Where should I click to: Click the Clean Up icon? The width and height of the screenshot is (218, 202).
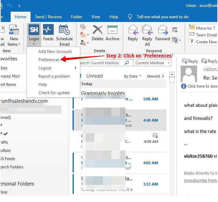(x=83, y=35)
